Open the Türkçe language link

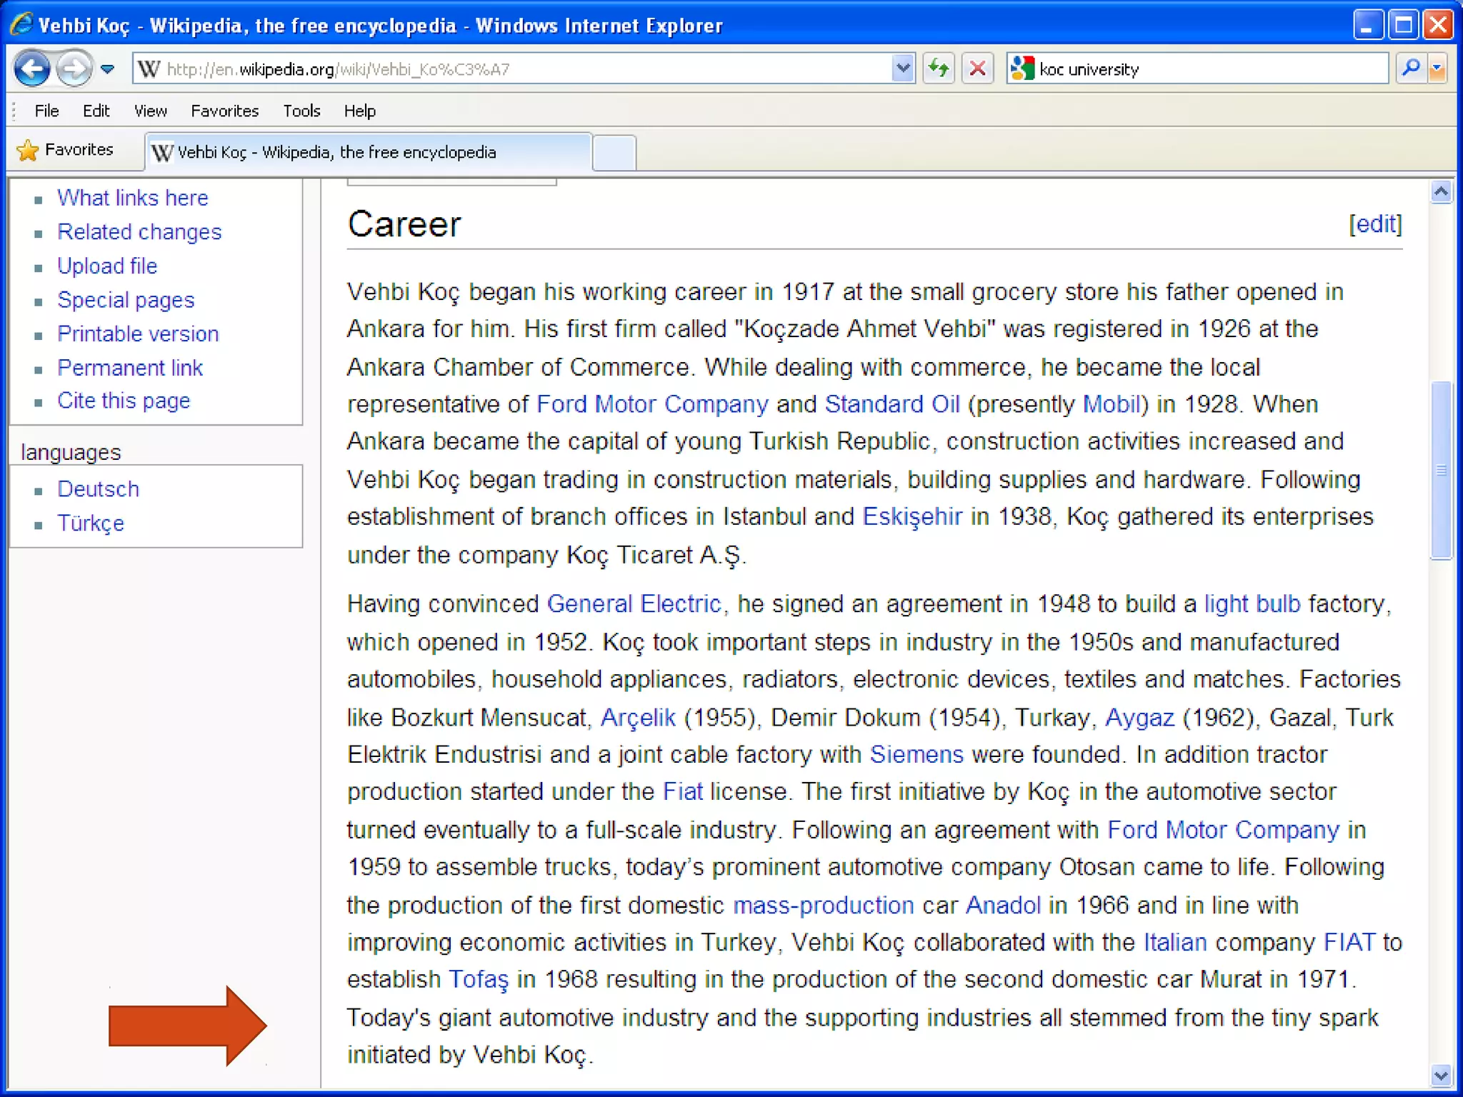91,524
